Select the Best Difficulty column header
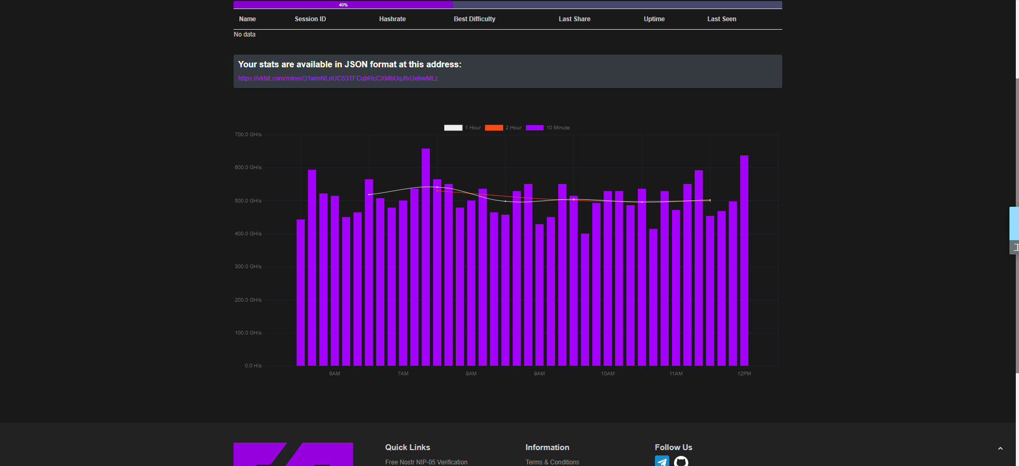1019x466 pixels. click(474, 19)
